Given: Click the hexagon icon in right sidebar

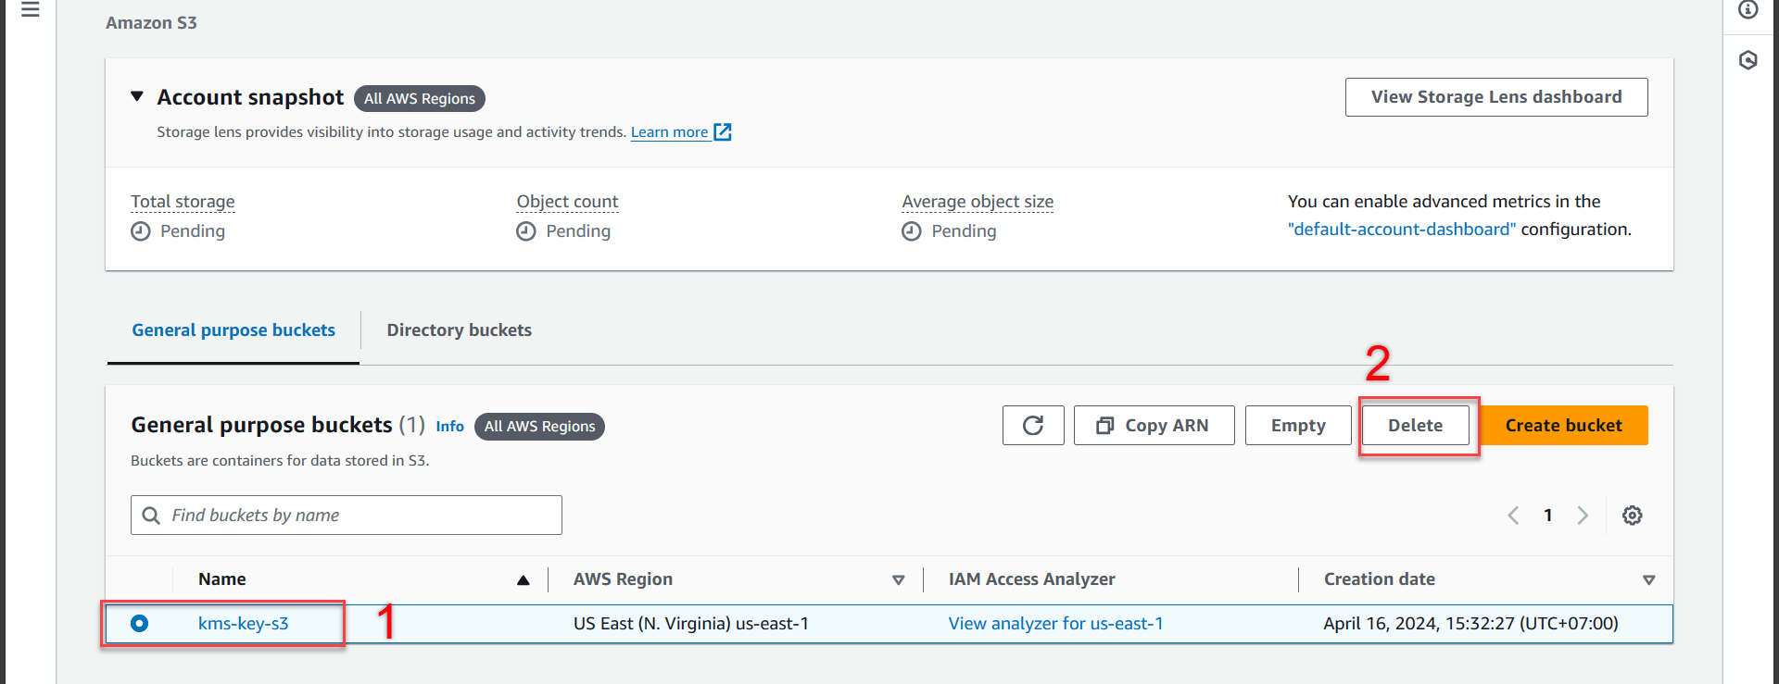Looking at the screenshot, I should pyautogui.click(x=1748, y=60).
